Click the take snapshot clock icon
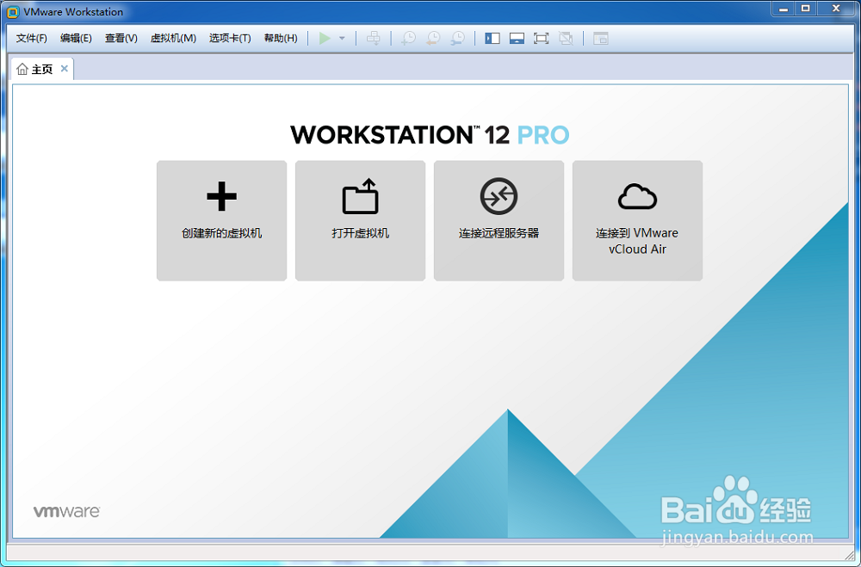This screenshot has width=861, height=567. pos(408,39)
